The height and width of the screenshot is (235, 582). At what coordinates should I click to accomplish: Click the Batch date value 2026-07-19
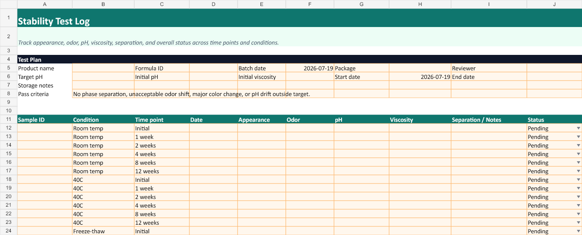(310, 68)
